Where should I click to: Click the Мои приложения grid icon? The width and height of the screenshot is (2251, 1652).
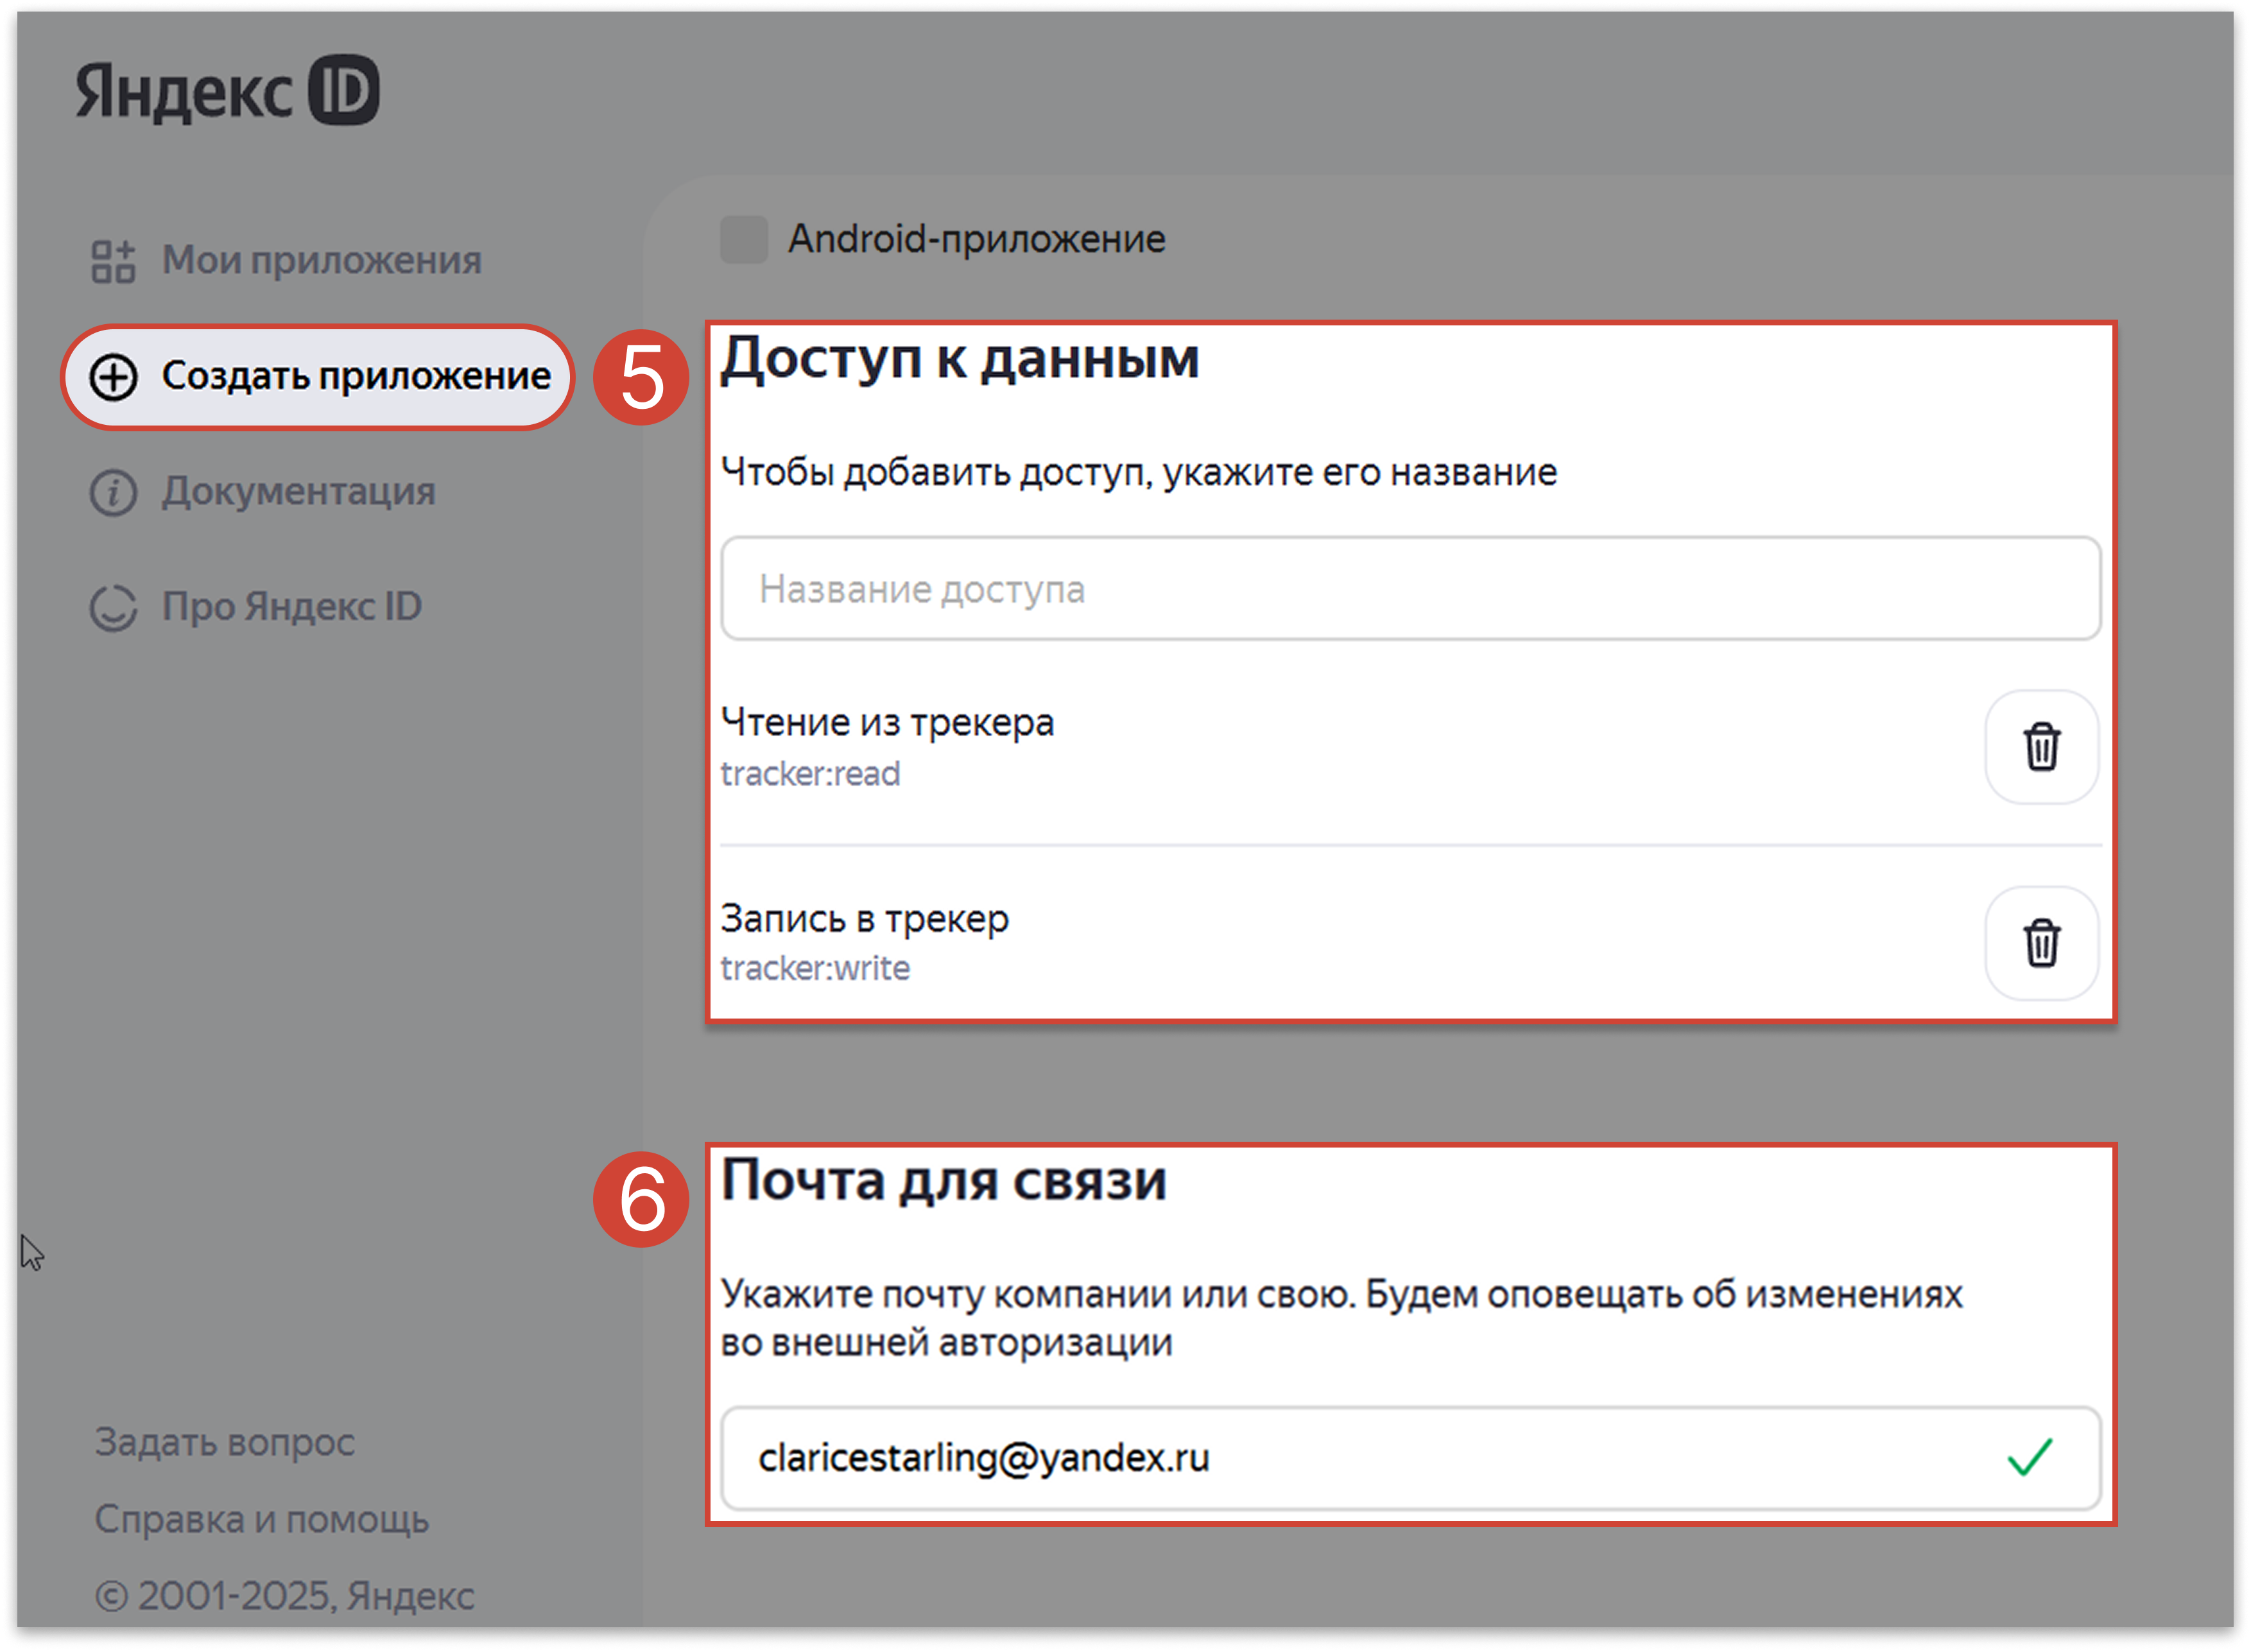(113, 262)
